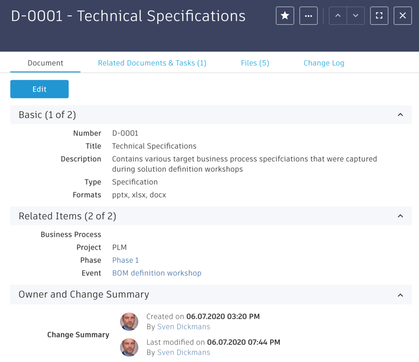The width and height of the screenshot is (419, 362).
Task: Collapse the Owner and Change Summary section
Action: tap(400, 295)
